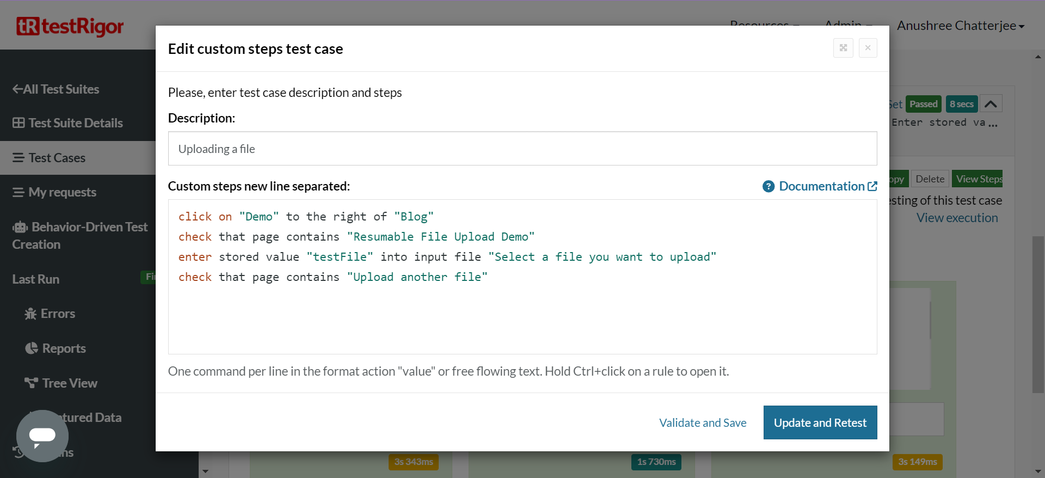This screenshot has width=1045, height=478.
Task: Click the Documentation help question icon
Action: point(768,187)
